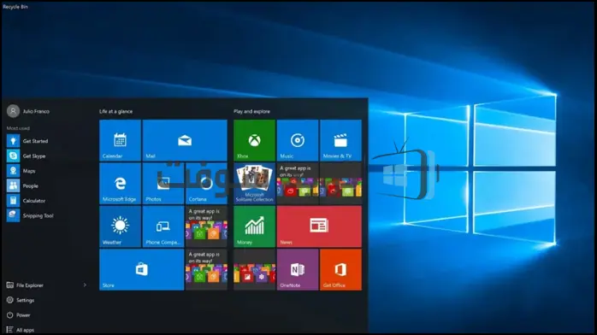Click the Julio Franco user account
The image size is (597, 335).
[x=28, y=111]
